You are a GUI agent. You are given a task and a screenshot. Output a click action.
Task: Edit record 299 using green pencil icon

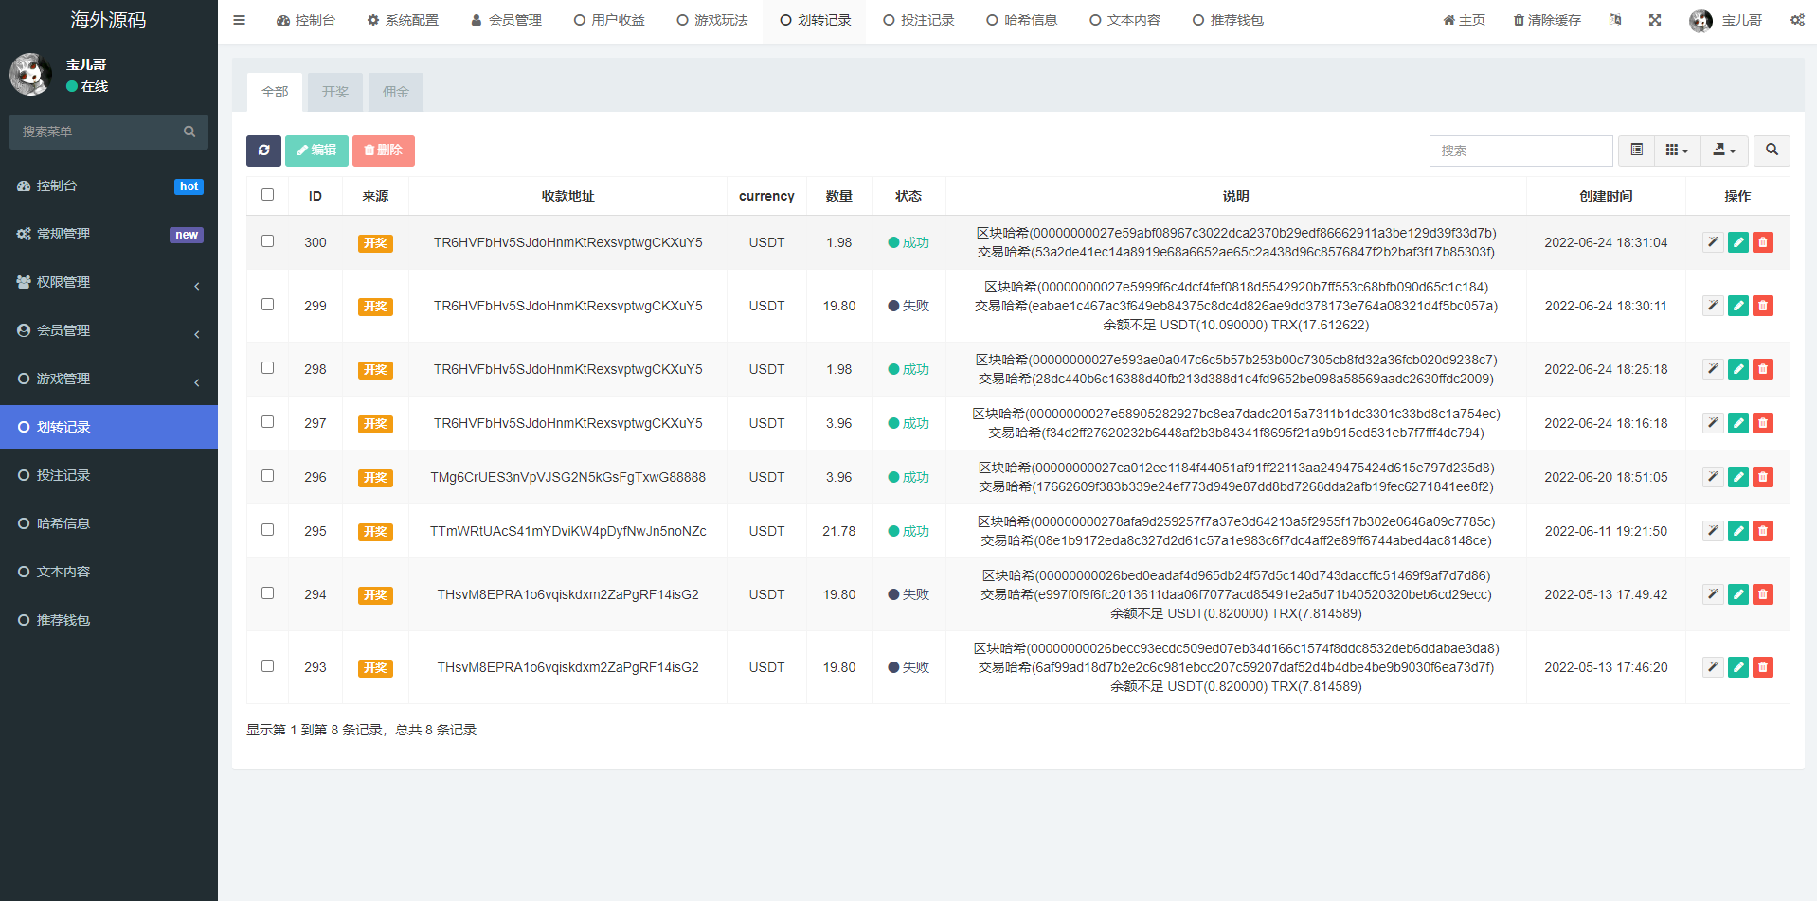pos(1737,306)
